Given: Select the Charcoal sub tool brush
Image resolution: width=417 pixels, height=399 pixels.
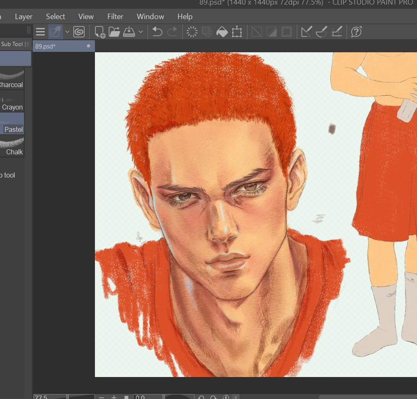Looking at the screenshot, I should (12, 79).
